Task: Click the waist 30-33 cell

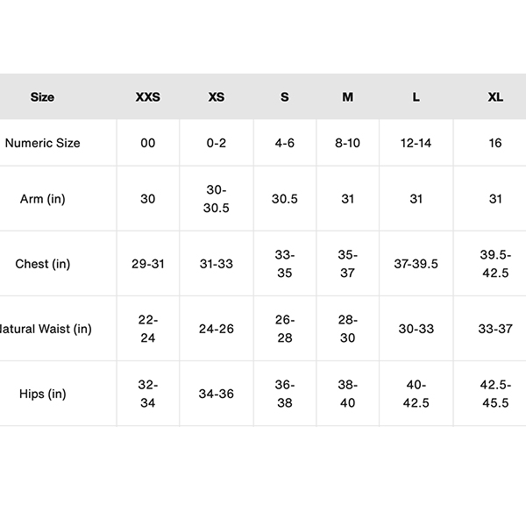Action: tap(416, 329)
